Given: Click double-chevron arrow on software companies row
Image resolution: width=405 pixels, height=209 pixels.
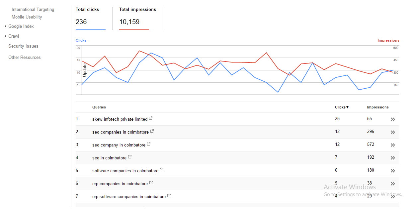Looking at the screenshot, I should point(393,171).
